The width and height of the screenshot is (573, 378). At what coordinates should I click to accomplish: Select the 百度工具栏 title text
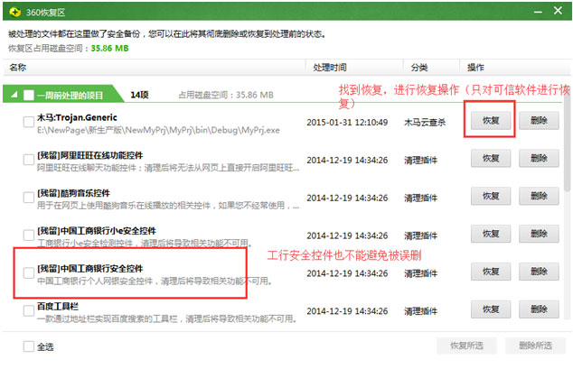(58, 306)
